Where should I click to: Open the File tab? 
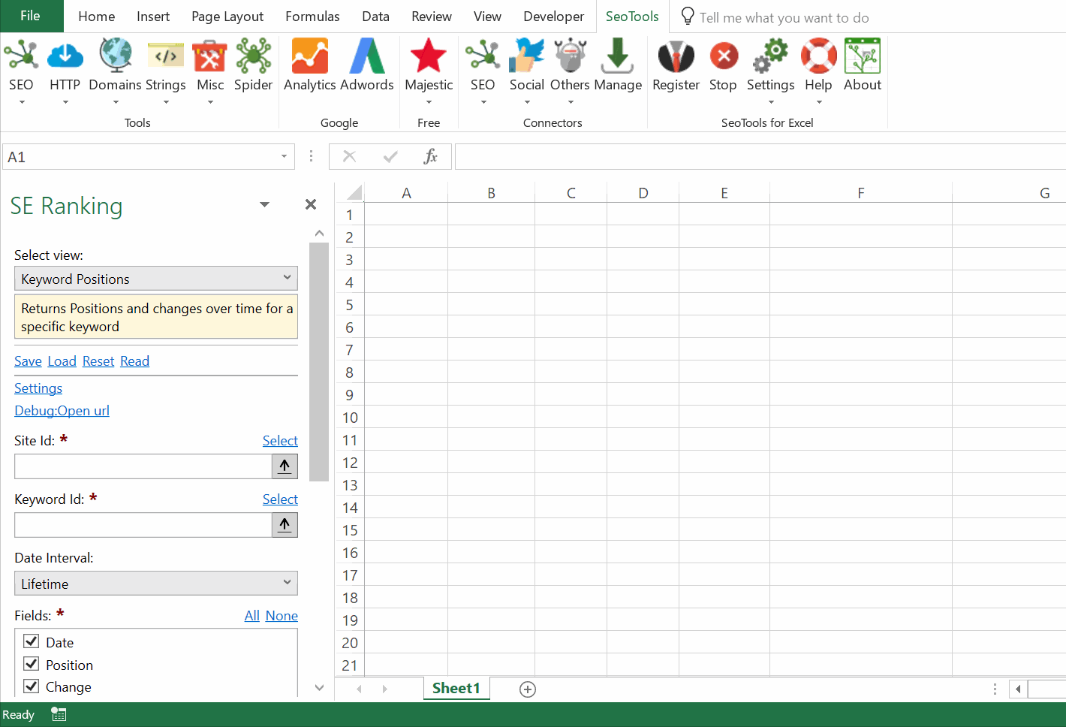(31, 16)
